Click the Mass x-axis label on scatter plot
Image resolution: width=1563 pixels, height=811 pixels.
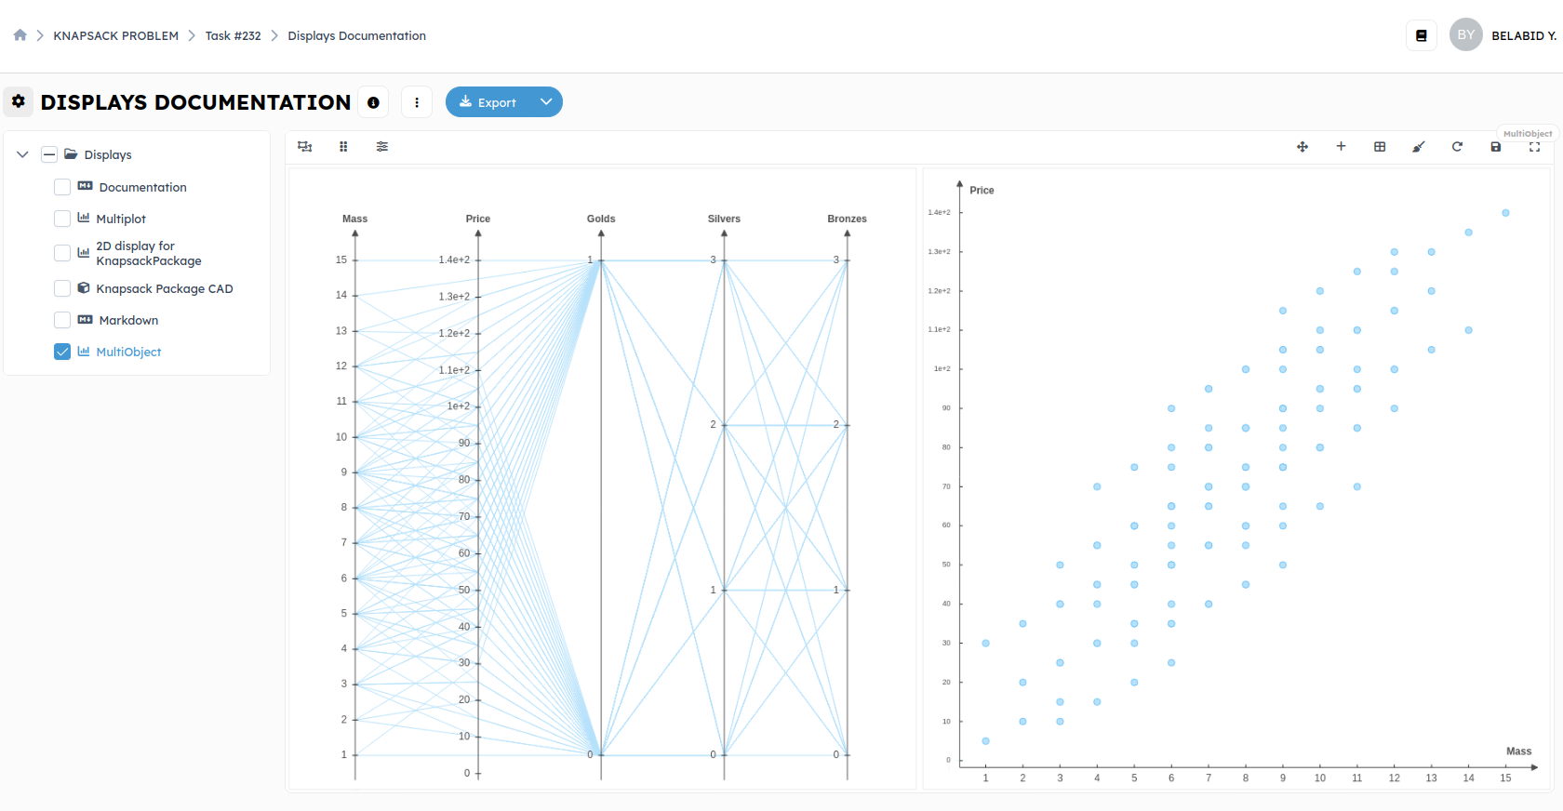click(1518, 751)
